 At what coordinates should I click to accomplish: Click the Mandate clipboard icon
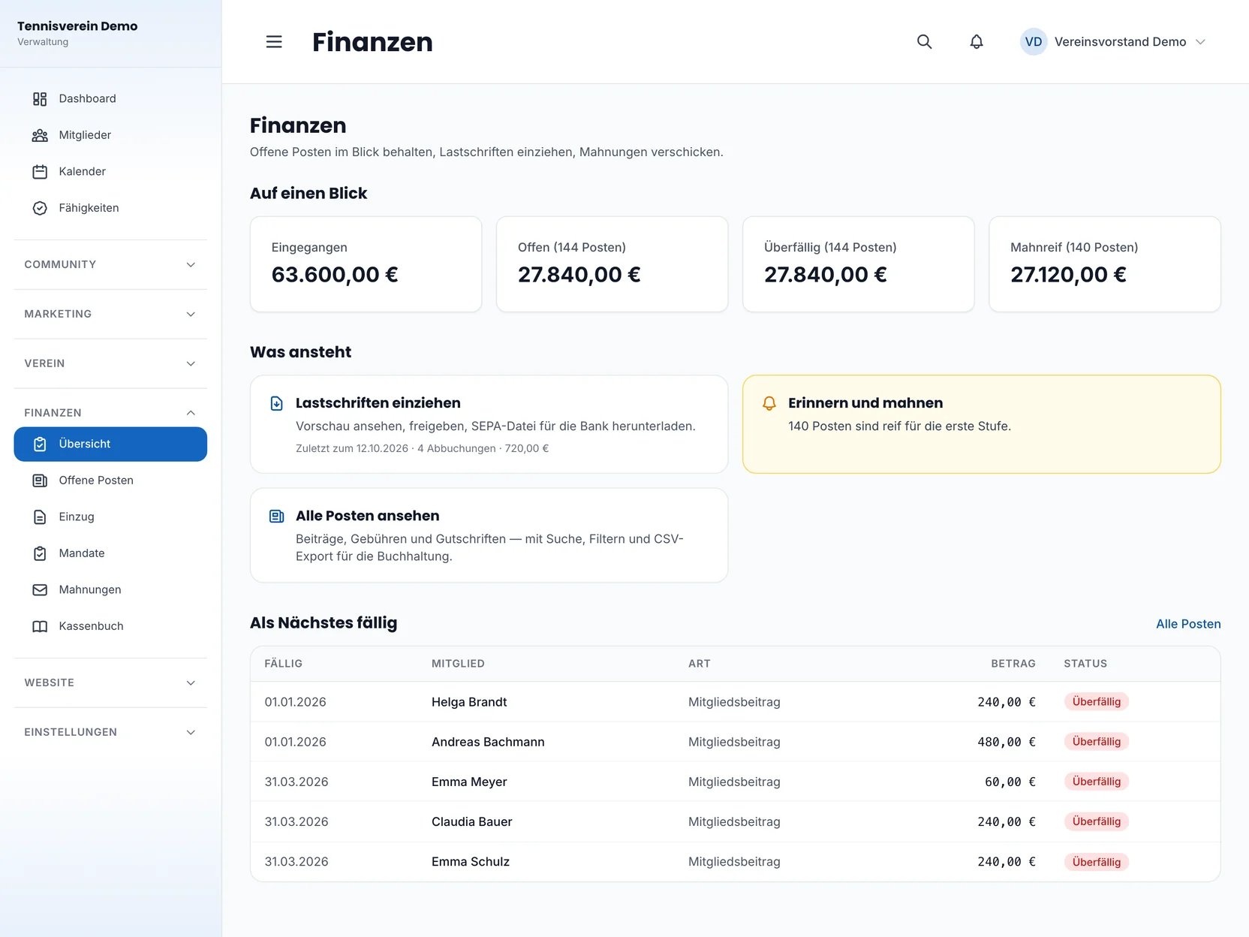(40, 553)
